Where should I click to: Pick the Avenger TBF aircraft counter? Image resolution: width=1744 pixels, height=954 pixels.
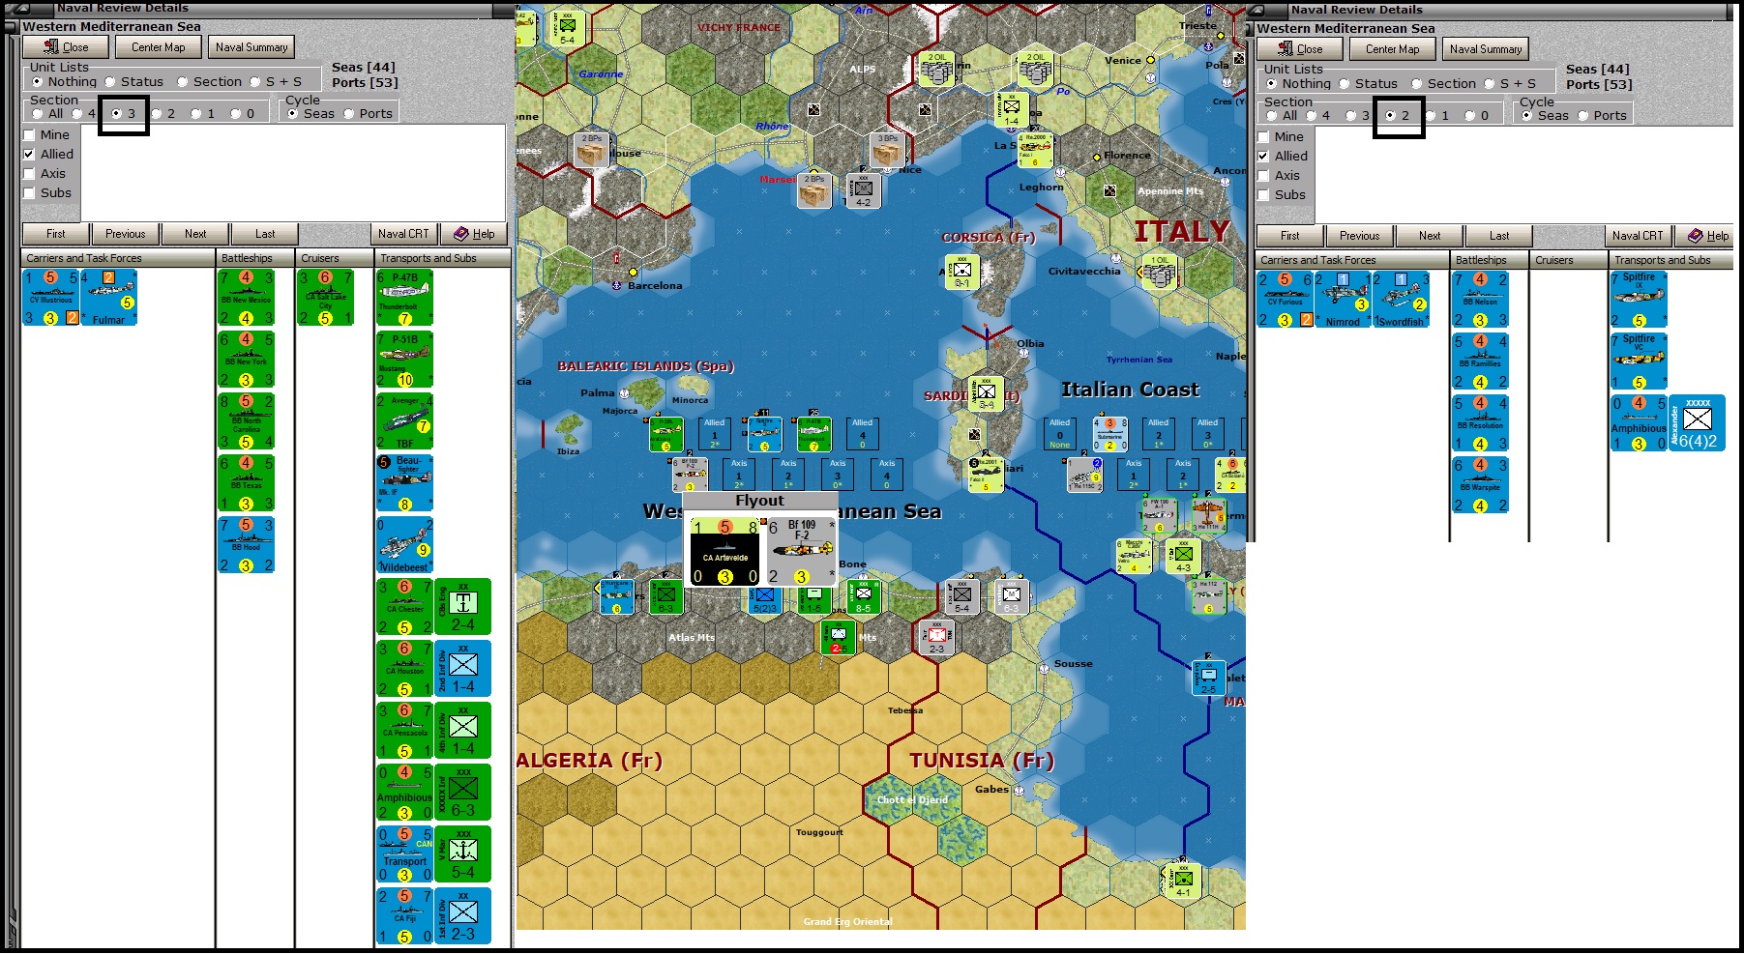[405, 421]
